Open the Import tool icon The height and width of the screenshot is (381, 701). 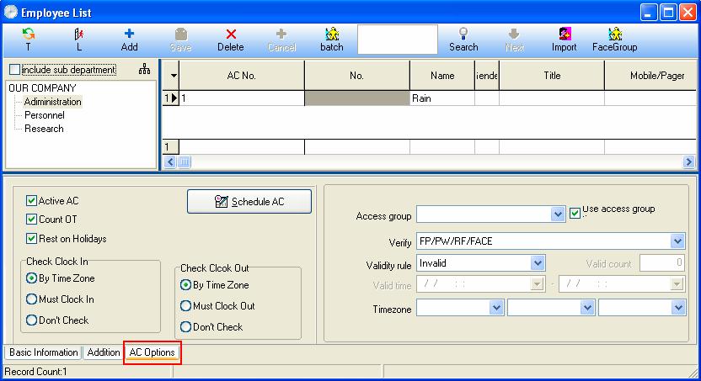pos(565,34)
